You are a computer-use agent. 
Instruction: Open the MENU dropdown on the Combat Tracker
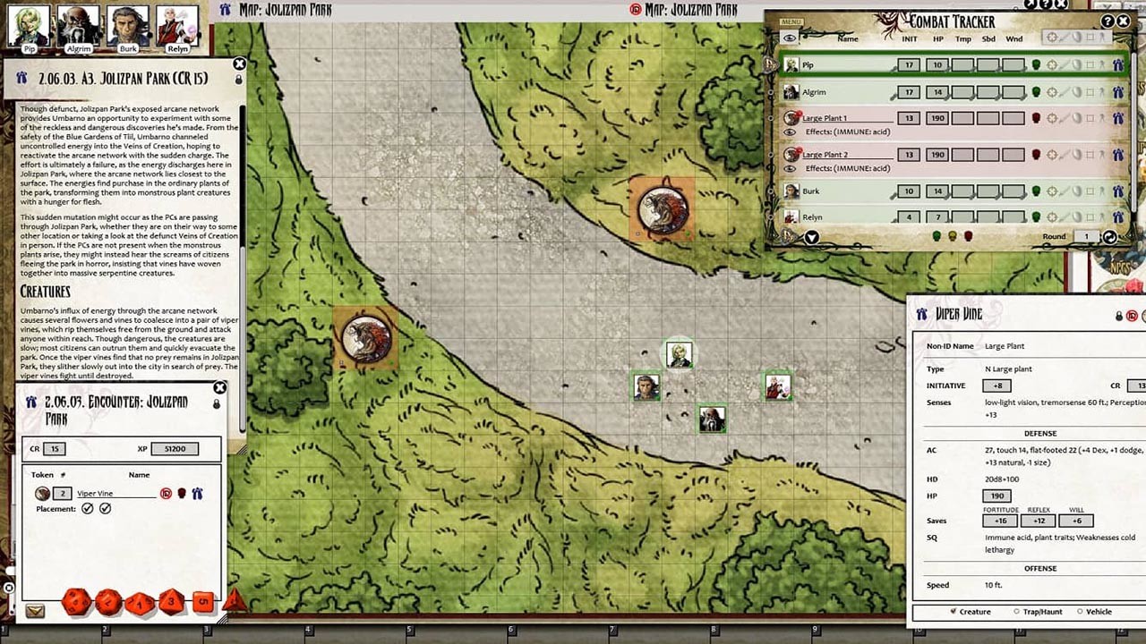(791, 21)
